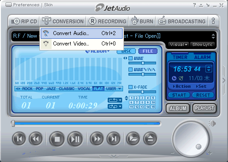Open the timer Set menu
The width and height of the screenshot is (228, 162).
click(201, 86)
